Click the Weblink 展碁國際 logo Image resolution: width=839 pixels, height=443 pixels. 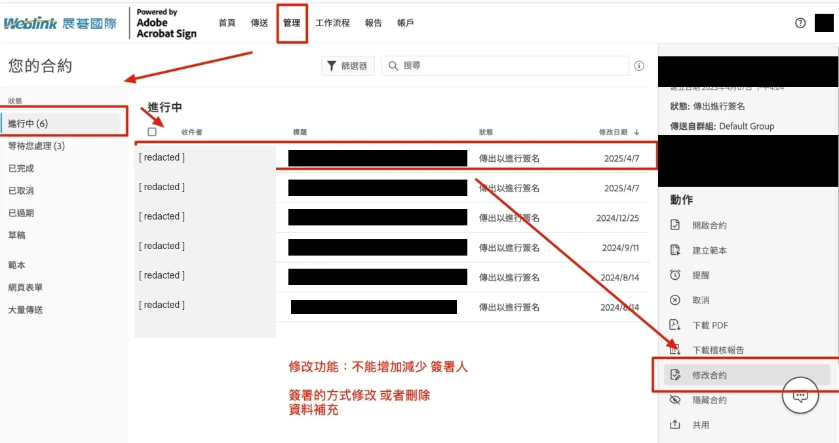click(x=60, y=24)
